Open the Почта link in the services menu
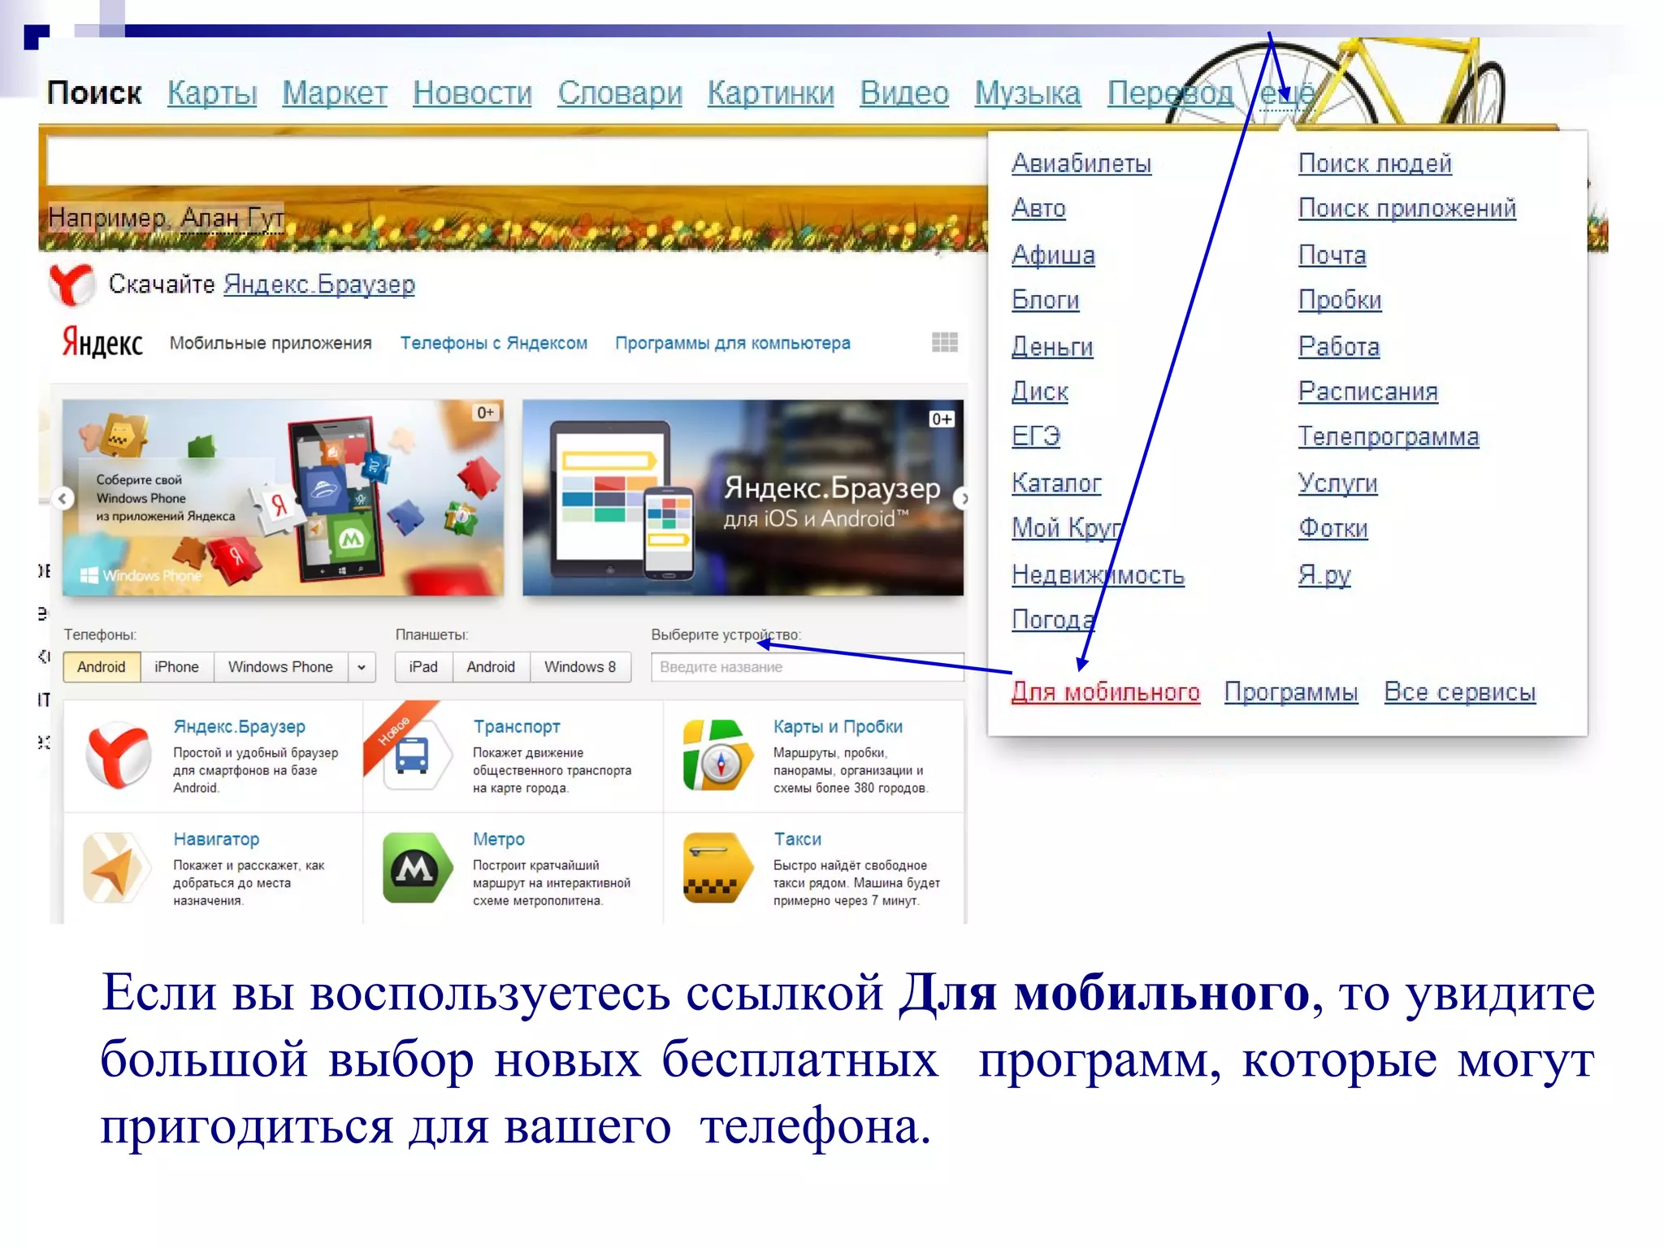 tap(1332, 255)
